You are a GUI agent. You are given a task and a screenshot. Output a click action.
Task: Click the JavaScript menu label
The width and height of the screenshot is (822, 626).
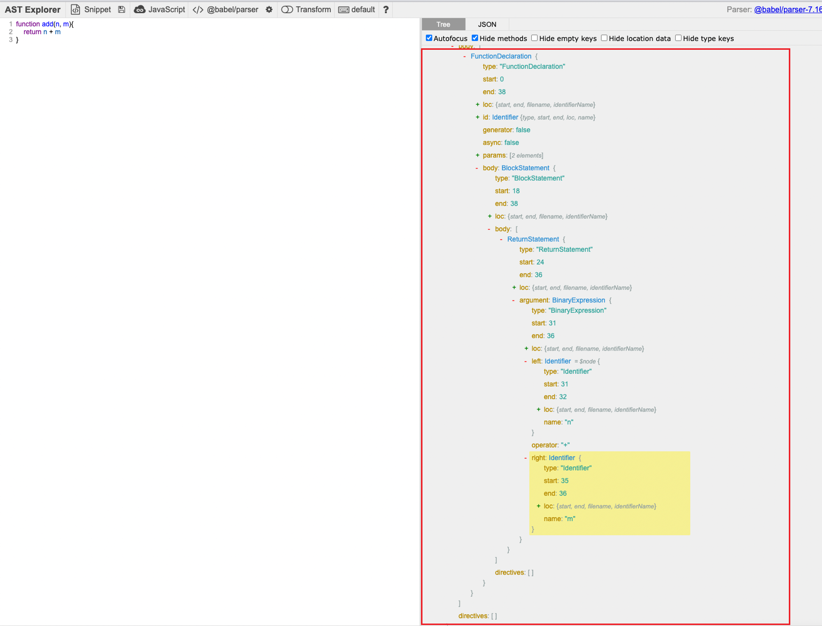(166, 9)
